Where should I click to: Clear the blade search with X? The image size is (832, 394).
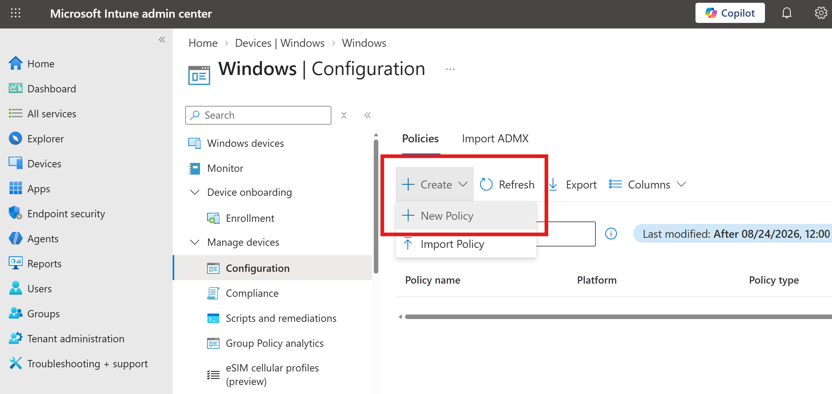344,115
